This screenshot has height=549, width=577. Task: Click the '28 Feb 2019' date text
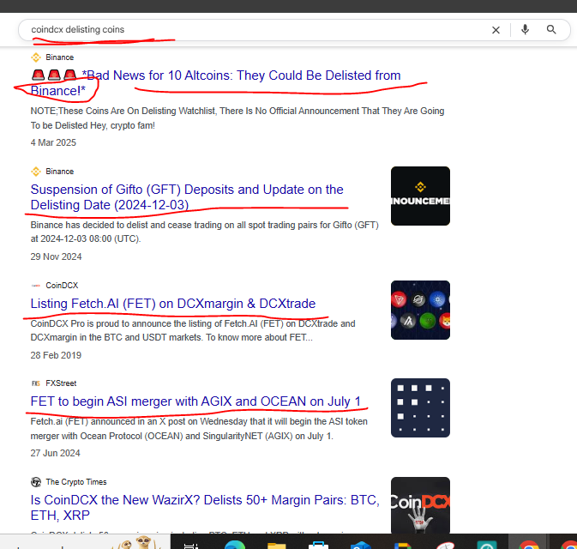click(x=56, y=355)
